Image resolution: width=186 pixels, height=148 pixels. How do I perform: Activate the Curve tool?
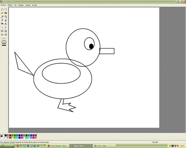point(6,27)
